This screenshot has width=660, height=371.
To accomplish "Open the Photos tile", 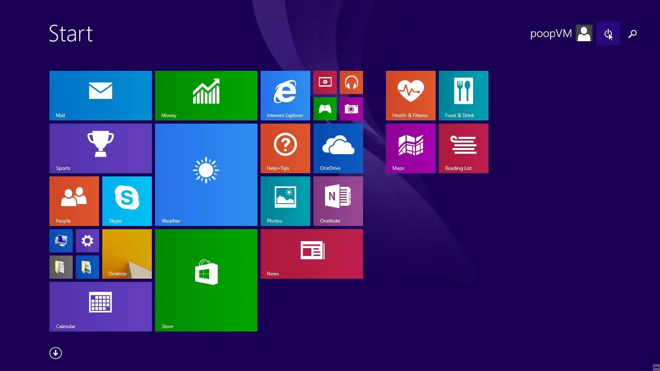I will (285, 201).
